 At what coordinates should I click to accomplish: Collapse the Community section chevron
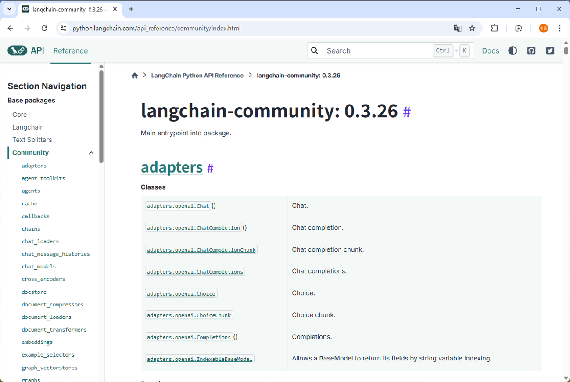click(91, 153)
